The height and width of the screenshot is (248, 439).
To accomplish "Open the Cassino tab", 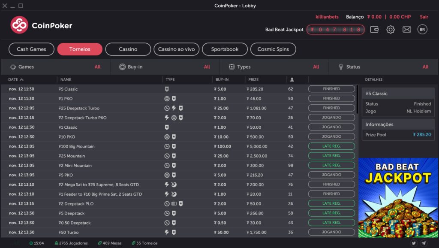I will (128, 49).
